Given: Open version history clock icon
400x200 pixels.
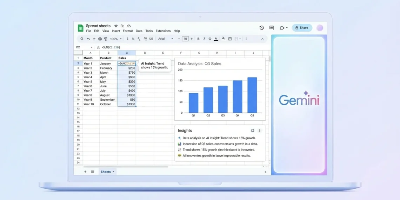Looking at the screenshot, I should (261, 28).
